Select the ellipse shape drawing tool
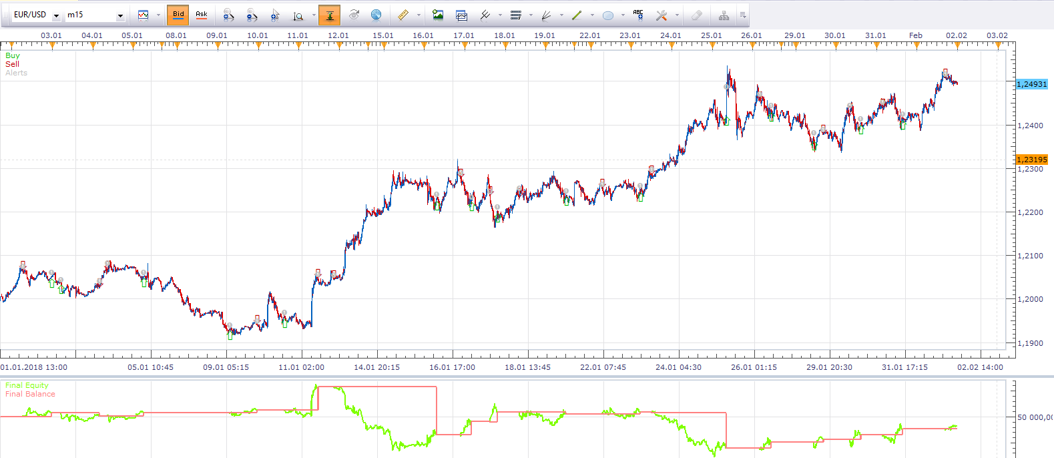The height and width of the screenshot is (458, 1054). [608, 15]
